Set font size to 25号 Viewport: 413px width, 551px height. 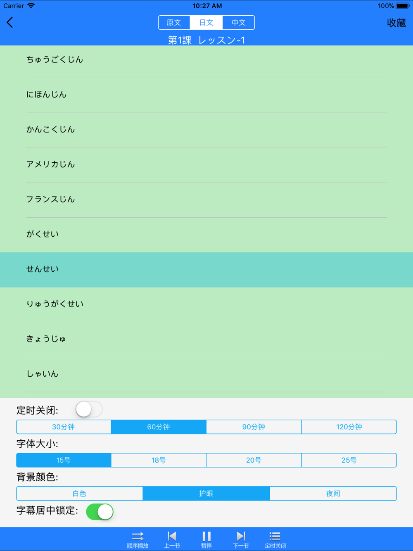pos(349,460)
